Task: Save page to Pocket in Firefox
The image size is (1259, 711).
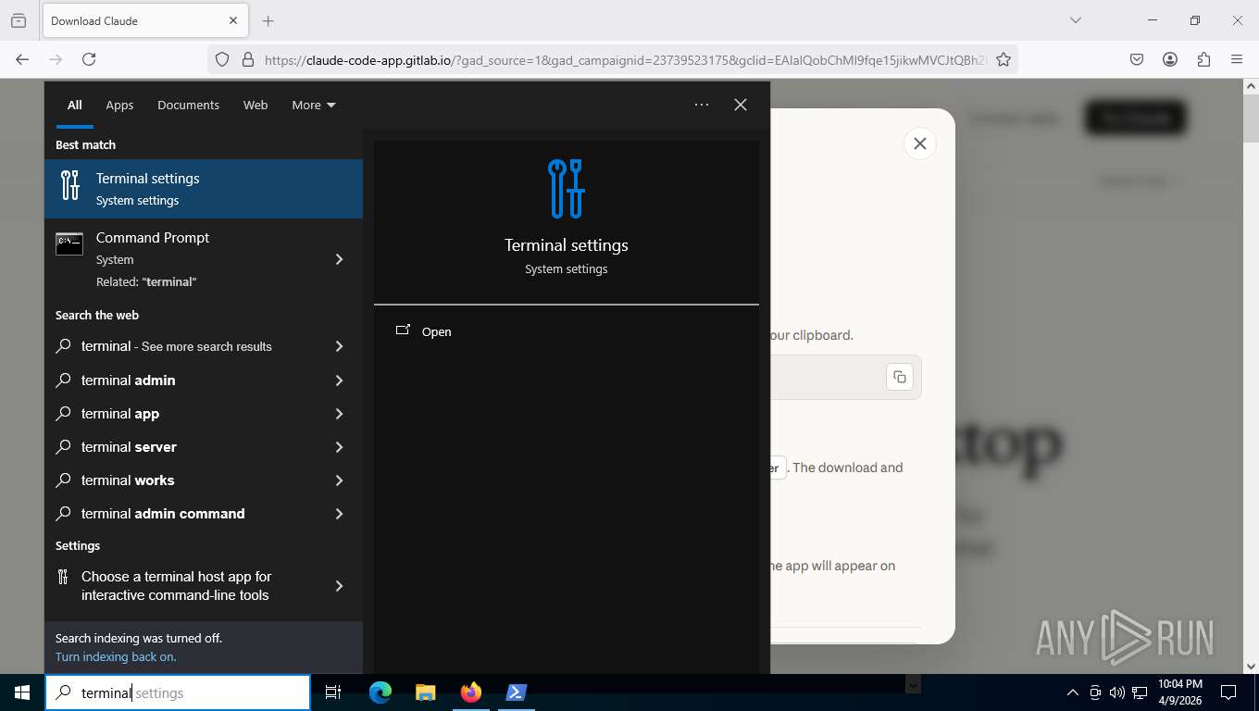Action: pyautogui.click(x=1137, y=59)
